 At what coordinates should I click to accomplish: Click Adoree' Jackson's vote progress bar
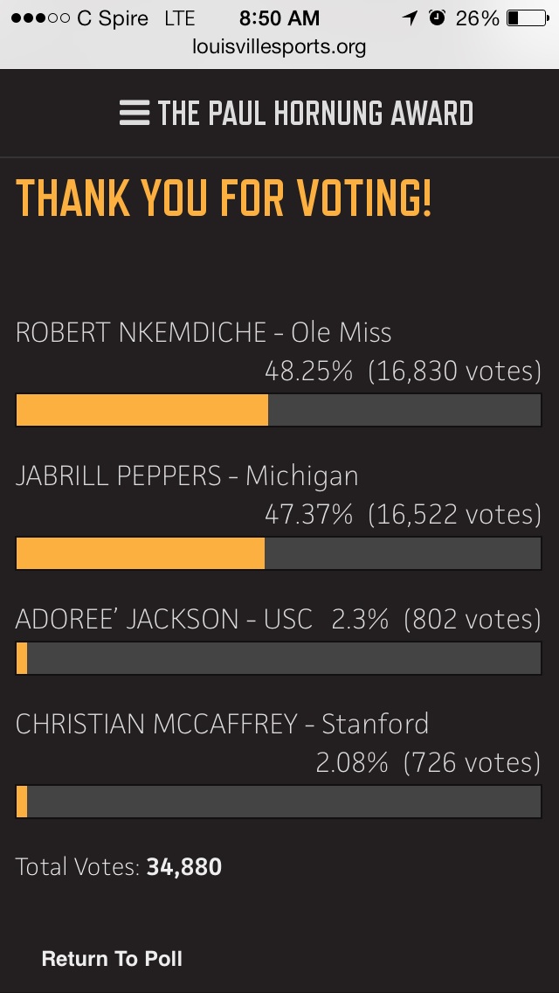click(279, 658)
